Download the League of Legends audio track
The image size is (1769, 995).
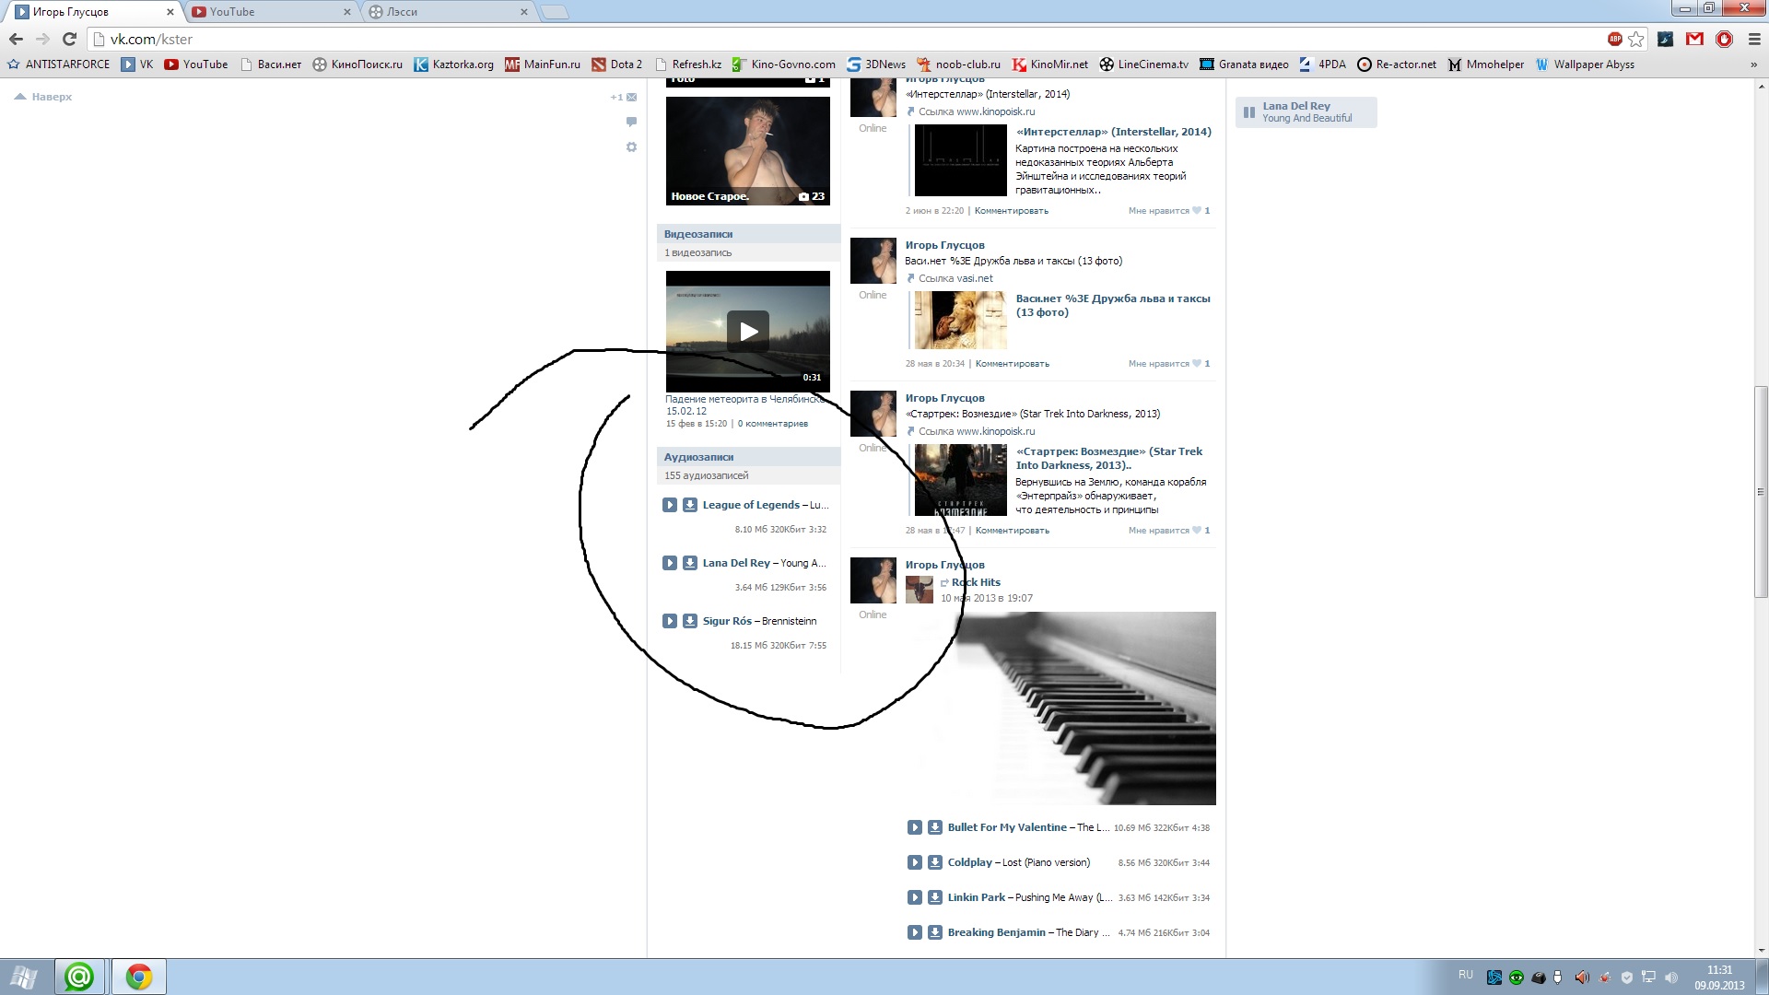click(x=689, y=505)
